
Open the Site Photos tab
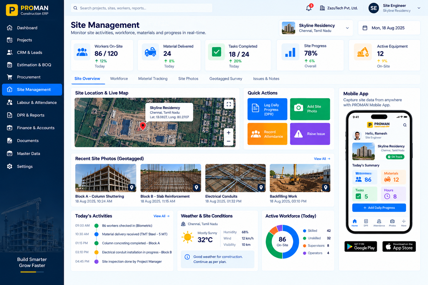tap(188, 79)
